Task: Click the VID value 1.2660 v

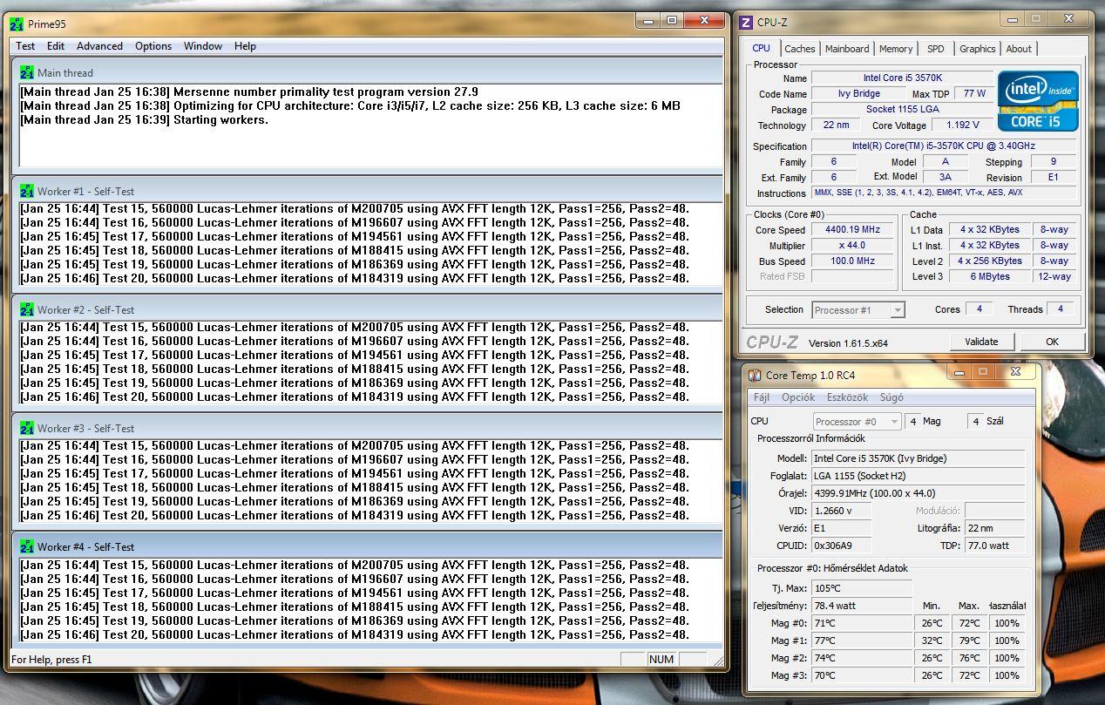Action: coord(842,511)
